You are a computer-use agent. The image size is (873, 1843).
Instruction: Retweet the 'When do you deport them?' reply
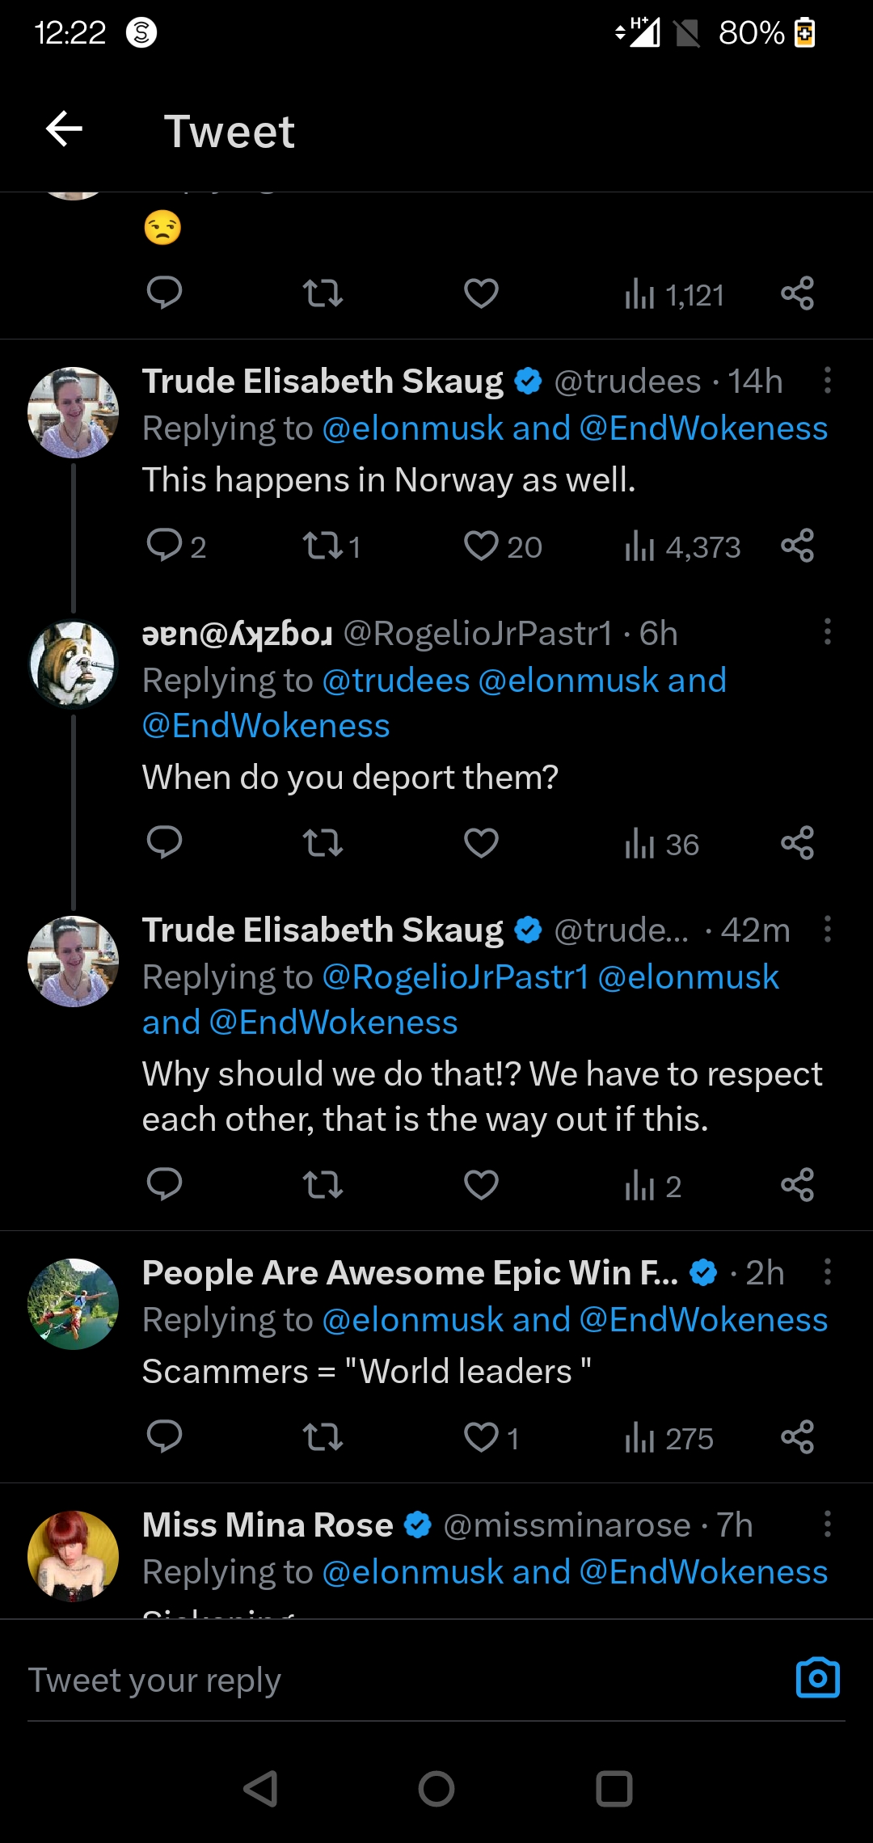coord(323,843)
